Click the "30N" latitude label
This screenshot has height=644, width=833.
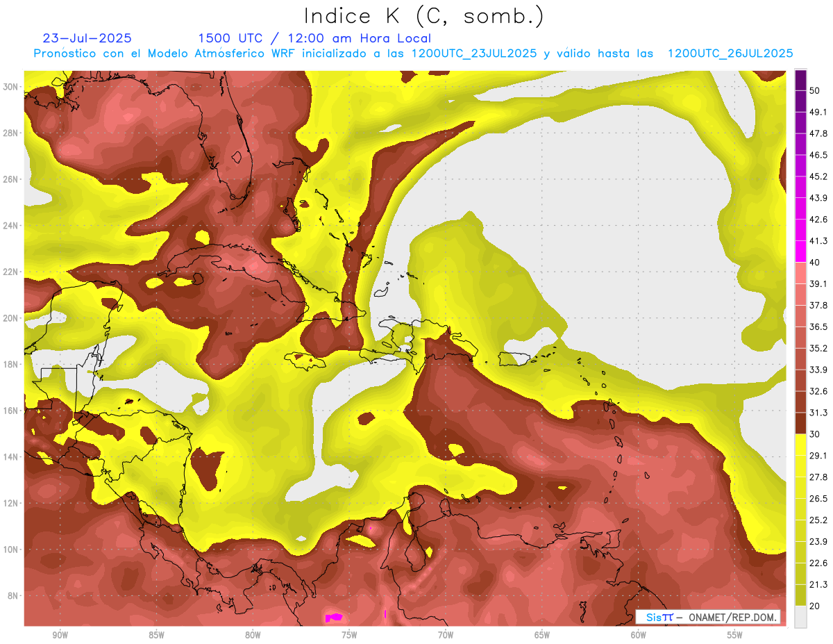[10, 86]
